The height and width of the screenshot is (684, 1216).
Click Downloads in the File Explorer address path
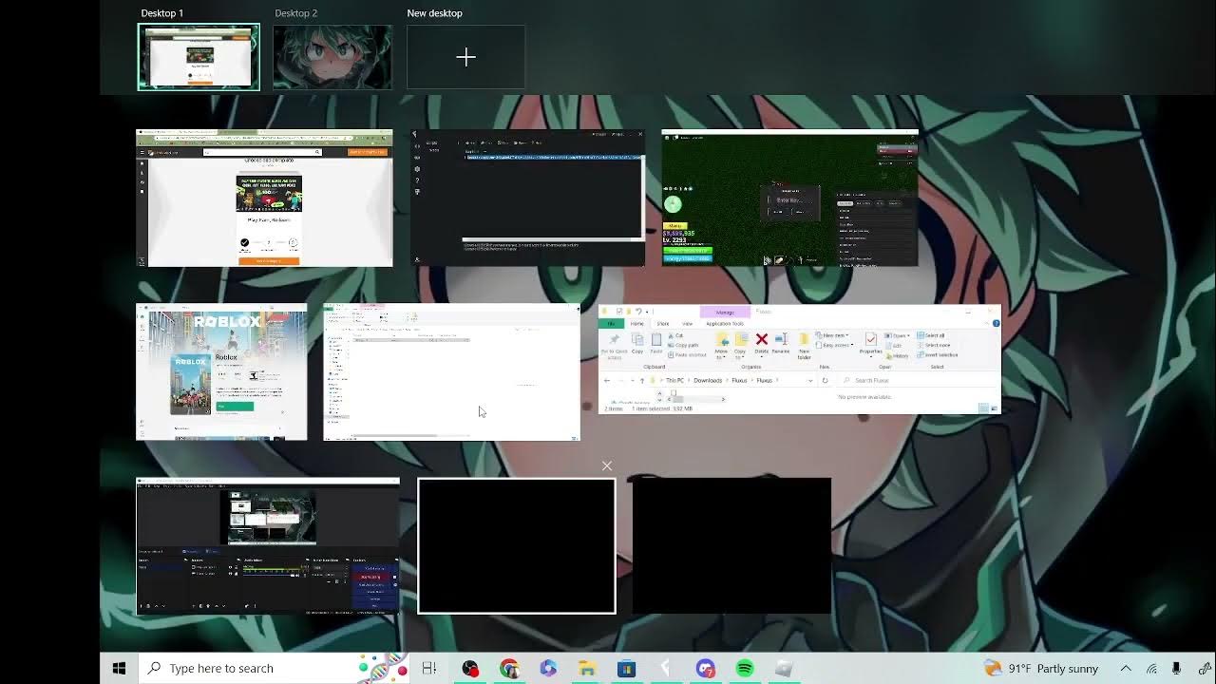(708, 380)
